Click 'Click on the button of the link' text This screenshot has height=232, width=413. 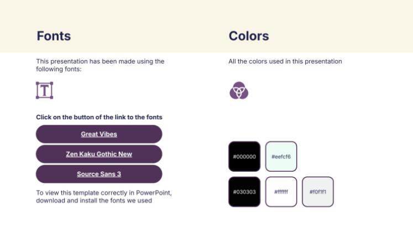(x=99, y=117)
